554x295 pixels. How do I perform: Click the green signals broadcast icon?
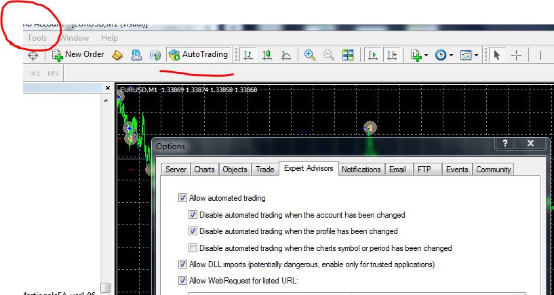(155, 55)
